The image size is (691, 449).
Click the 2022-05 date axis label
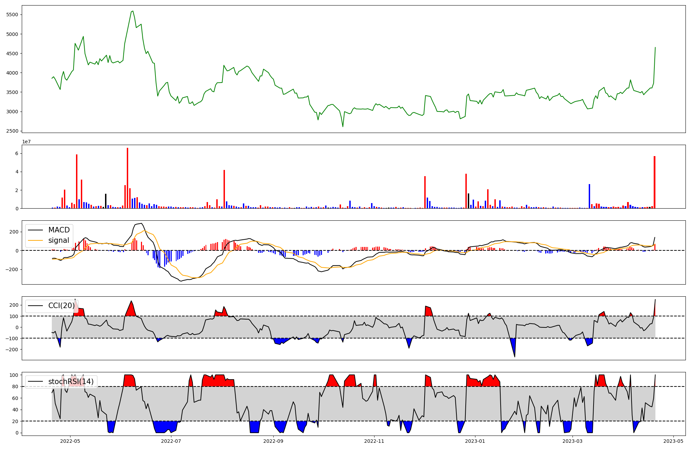click(70, 441)
